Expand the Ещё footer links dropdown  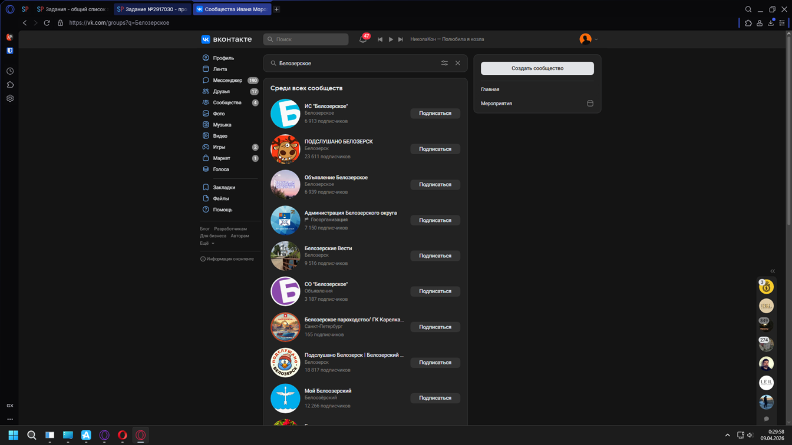[x=206, y=243]
